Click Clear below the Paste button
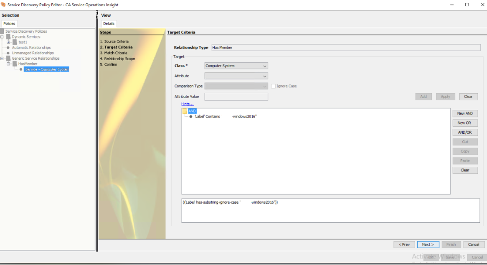Viewport: 487px width, 265px height. (x=465, y=170)
